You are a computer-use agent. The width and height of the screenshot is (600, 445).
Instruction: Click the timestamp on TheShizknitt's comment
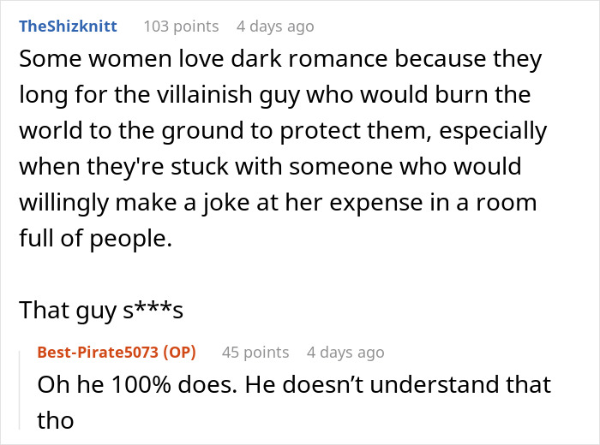tap(275, 27)
